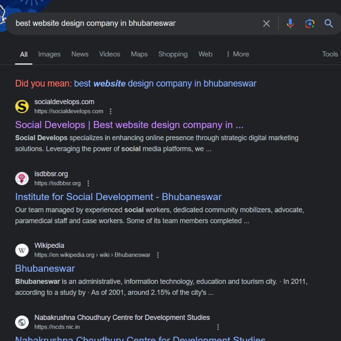Click the Wikipedia W favicon
Screen dimensions: 341x341
[x=22, y=250]
